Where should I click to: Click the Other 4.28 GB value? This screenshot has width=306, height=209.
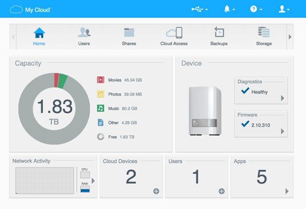(x=129, y=123)
